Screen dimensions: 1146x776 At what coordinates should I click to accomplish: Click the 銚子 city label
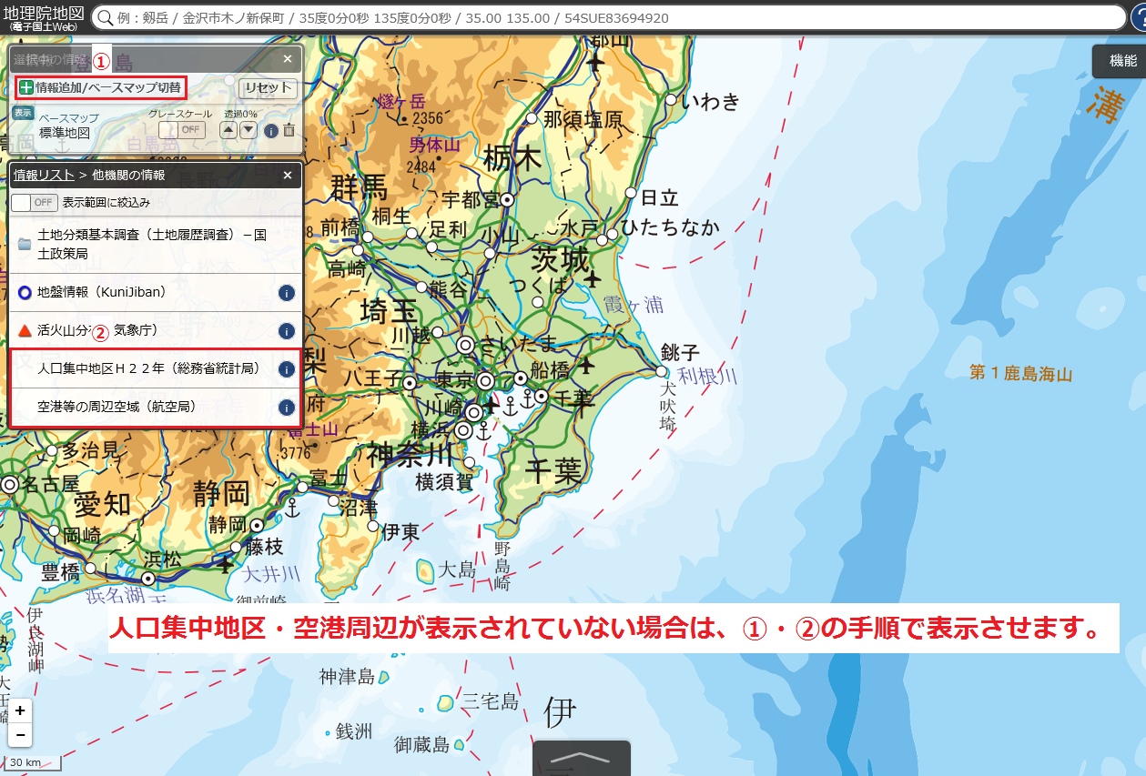tap(679, 352)
